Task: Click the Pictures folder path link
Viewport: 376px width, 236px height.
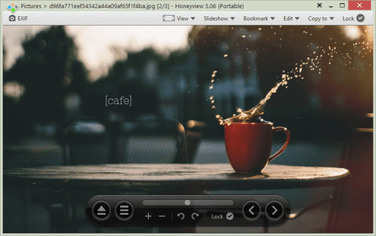Action: coord(31,6)
